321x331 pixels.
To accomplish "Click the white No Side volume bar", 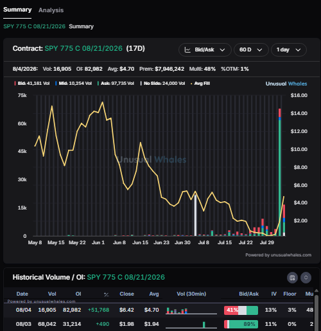I will (x=195, y=215).
